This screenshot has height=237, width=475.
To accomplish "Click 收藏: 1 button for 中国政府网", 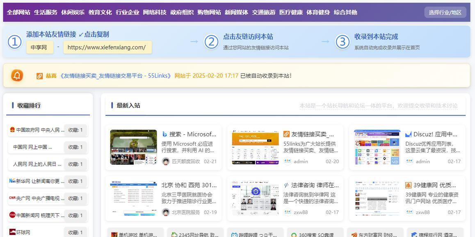I will 75,130.
